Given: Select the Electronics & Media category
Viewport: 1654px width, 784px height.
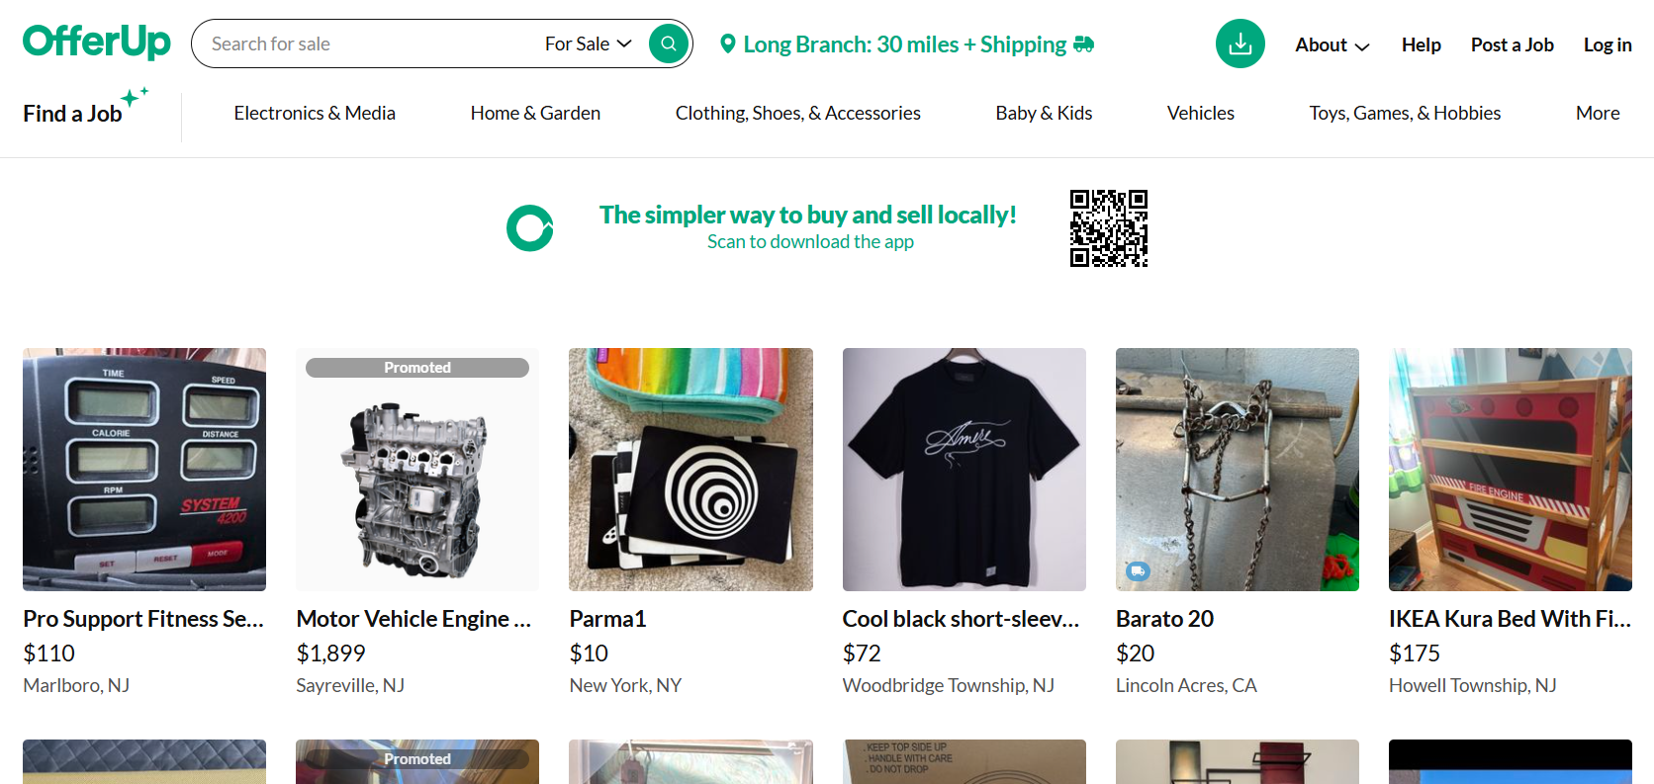Looking at the screenshot, I should click(314, 113).
